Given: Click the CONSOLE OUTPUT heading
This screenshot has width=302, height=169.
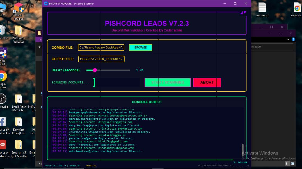Looking at the screenshot, I should click(147, 102).
